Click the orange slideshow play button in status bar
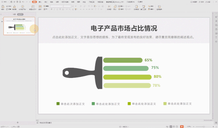 [182, 127]
